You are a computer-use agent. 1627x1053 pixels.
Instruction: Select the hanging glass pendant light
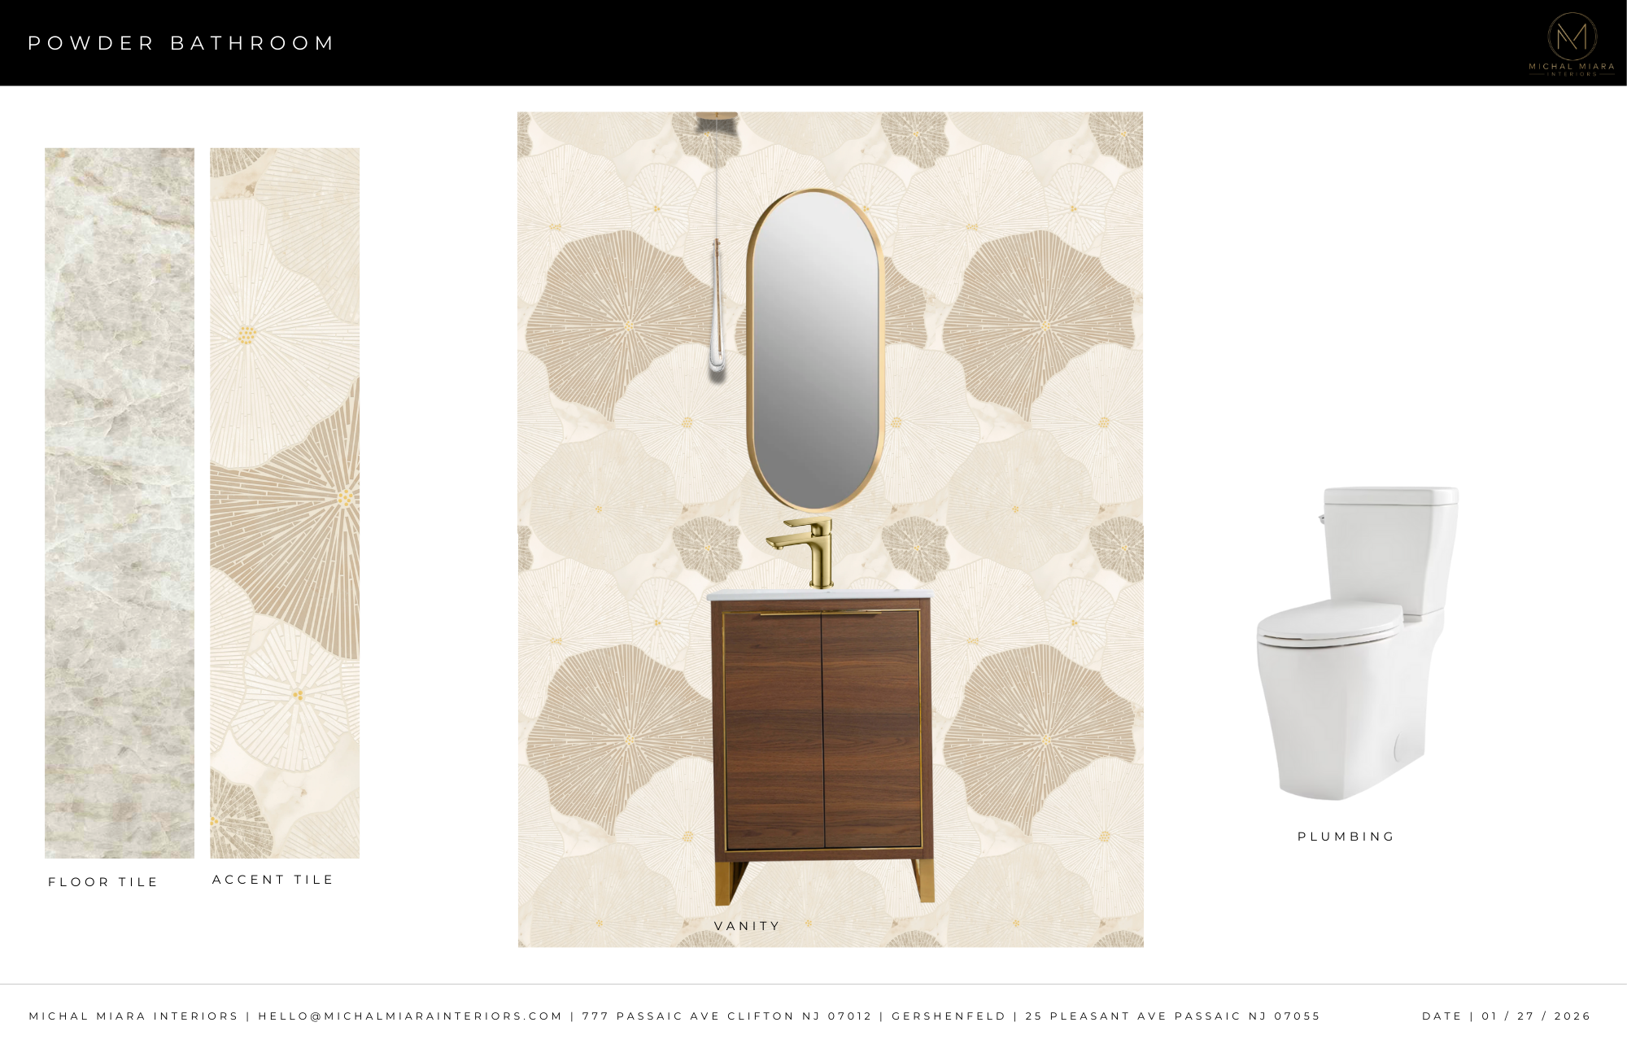click(717, 246)
